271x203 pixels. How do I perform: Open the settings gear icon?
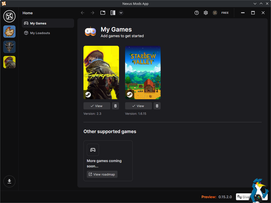pos(206,13)
